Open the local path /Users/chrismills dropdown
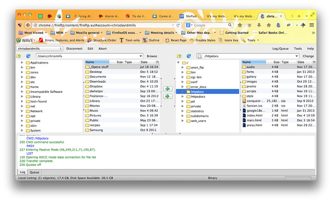 (141, 56)
